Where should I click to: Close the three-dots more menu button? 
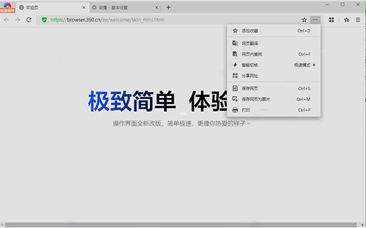point(315,20)
